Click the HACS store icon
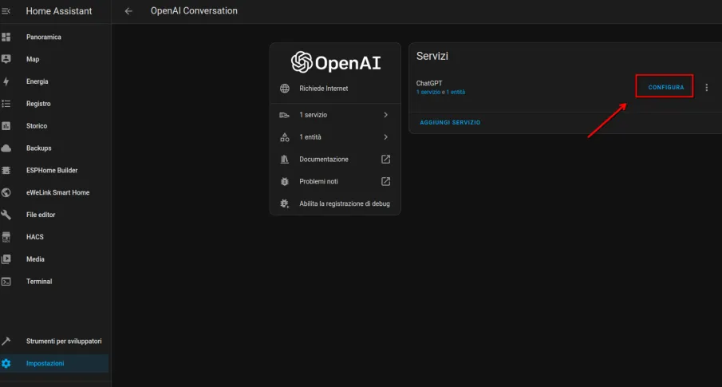The width and height of the screenshot is (722, 387). click(6, 237)
